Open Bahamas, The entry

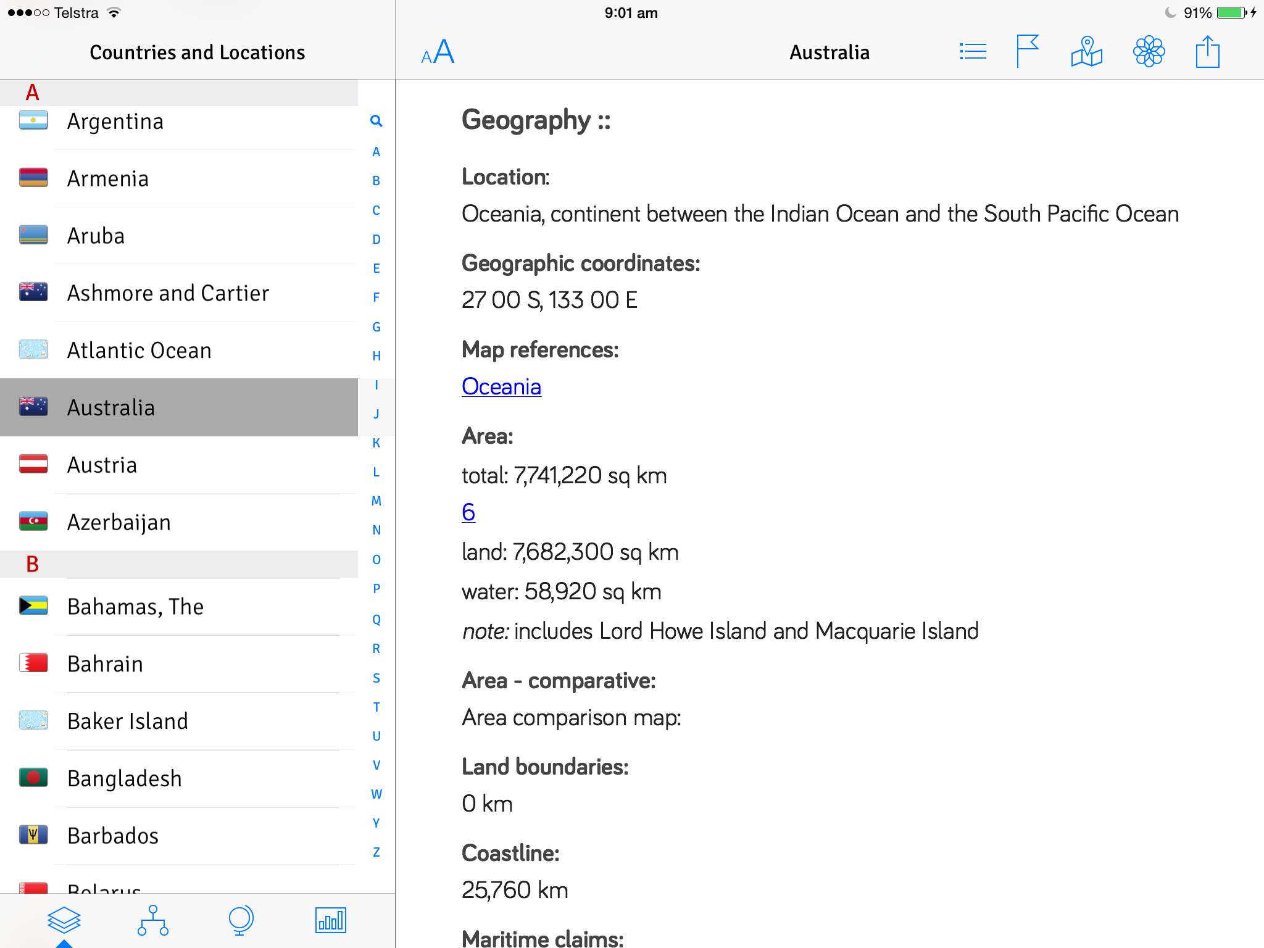(179, 607)
